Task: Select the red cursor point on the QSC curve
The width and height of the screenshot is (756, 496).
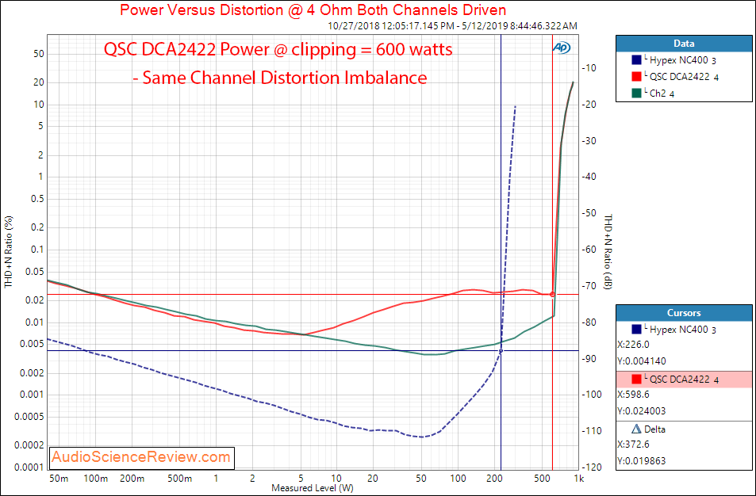Action: [x=553, y=295]
